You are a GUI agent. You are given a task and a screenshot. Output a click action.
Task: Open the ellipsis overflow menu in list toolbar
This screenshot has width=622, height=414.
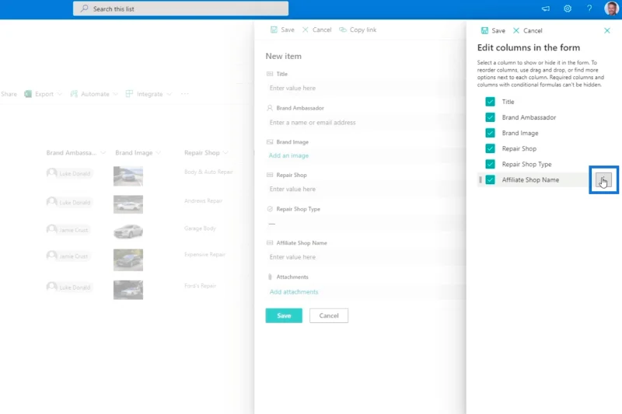(x=184, y=94)
